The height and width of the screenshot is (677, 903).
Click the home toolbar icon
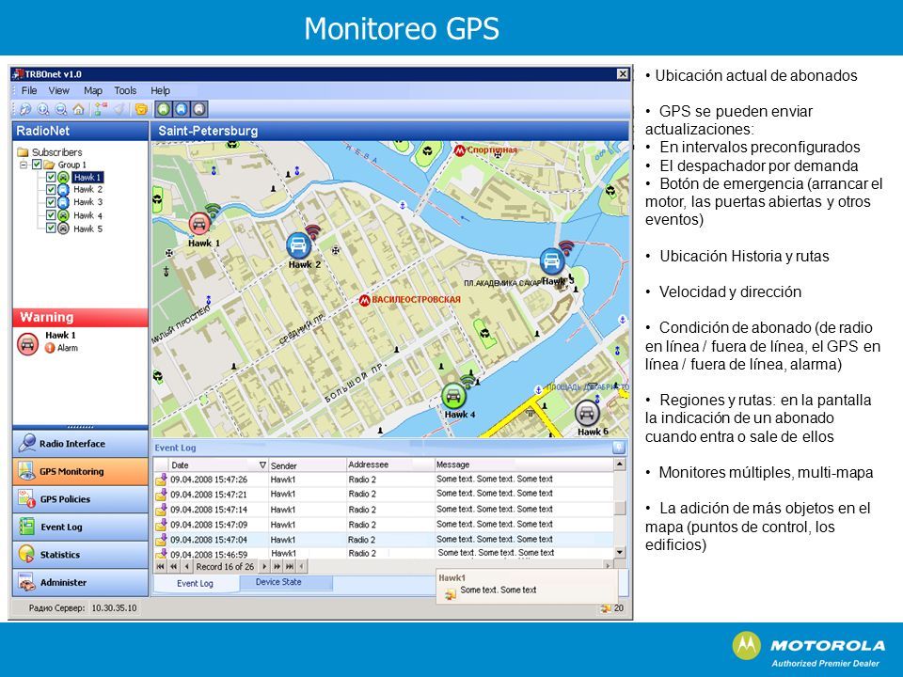pos(78,109)
